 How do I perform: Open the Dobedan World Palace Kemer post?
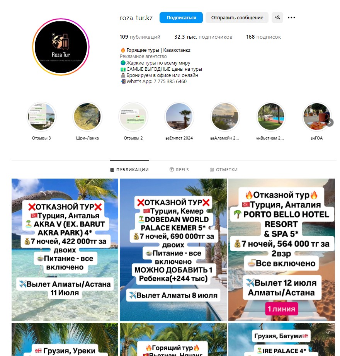click(x=173, y=250)
